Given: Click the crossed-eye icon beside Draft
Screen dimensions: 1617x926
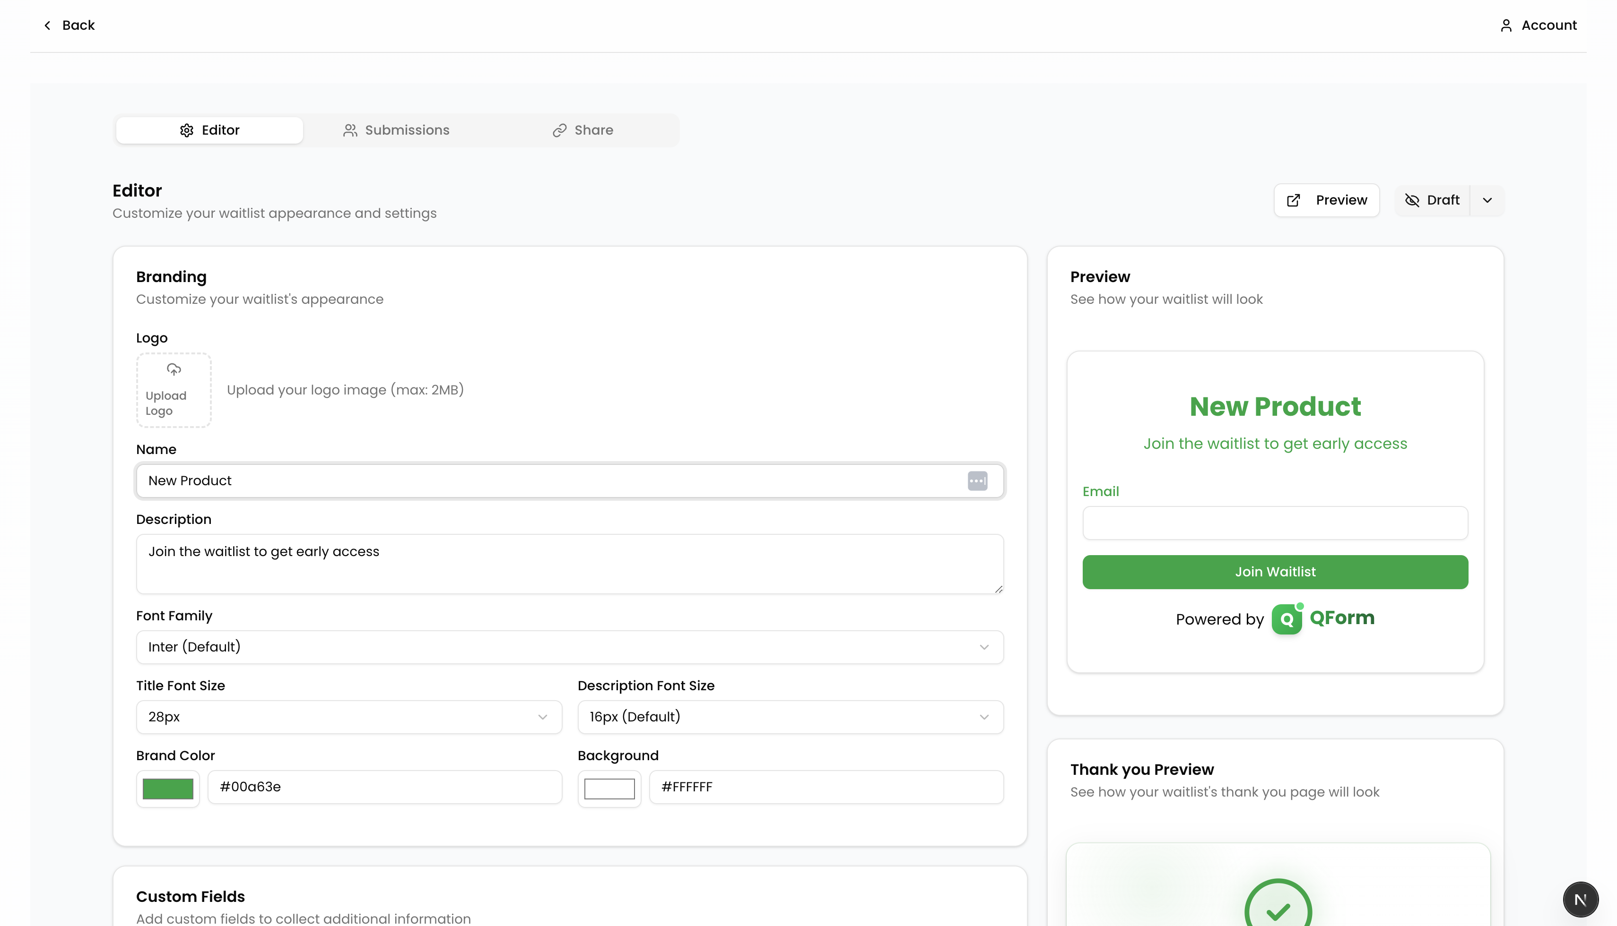Looking at the screenshot, I should coord(1411,200).
